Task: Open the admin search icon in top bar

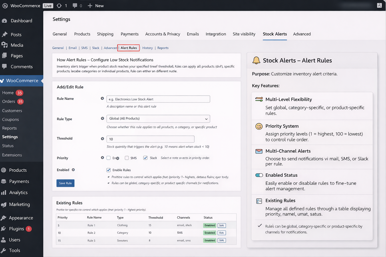Action: coord(379,5)
